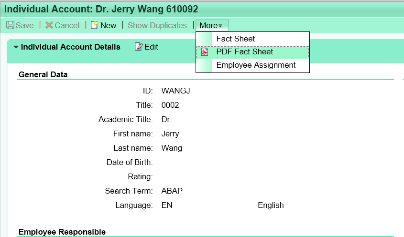This screenshot has height=237, width=404.
Task: Click the Rating label
Action: tap(140, 177)
